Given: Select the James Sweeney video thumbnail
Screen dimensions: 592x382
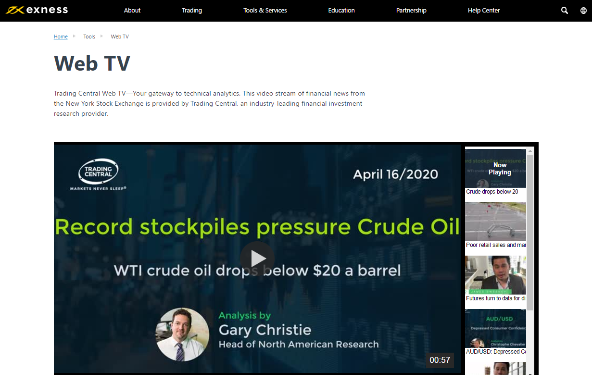Looking at the screenshot, I should [495, 275].
